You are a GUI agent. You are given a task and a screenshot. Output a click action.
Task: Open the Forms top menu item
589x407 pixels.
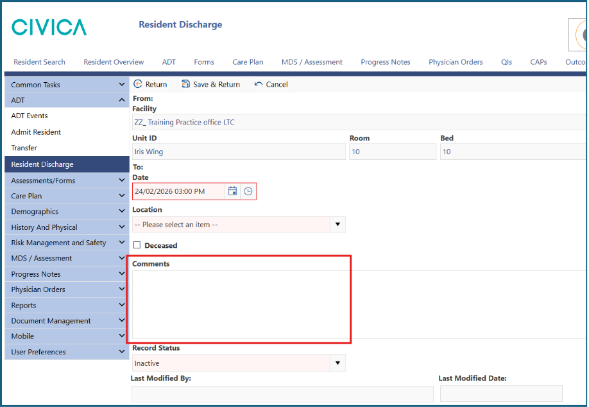click(204, 62)
